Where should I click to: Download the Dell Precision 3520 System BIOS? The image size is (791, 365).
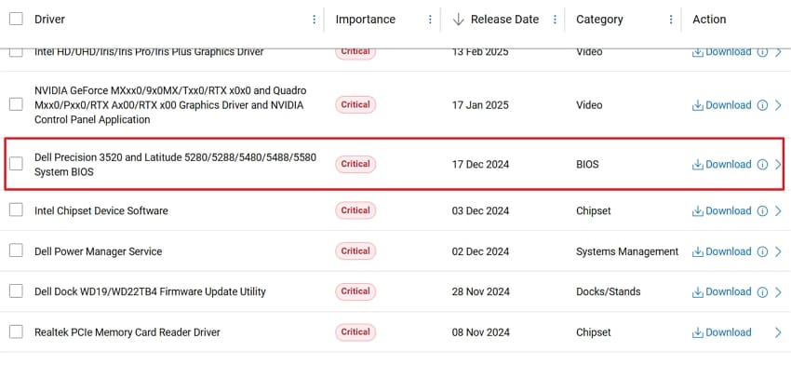[x=722, y=164]
